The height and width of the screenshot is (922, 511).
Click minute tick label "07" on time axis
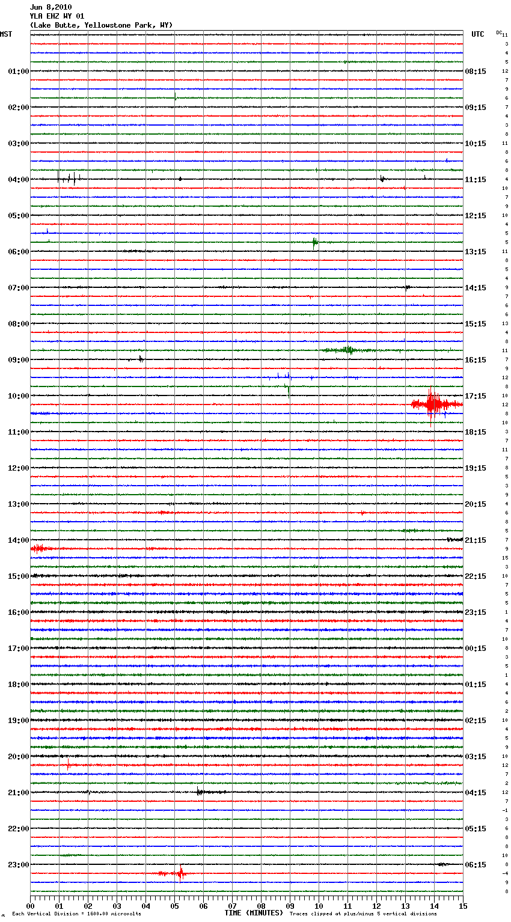[233, 906]
